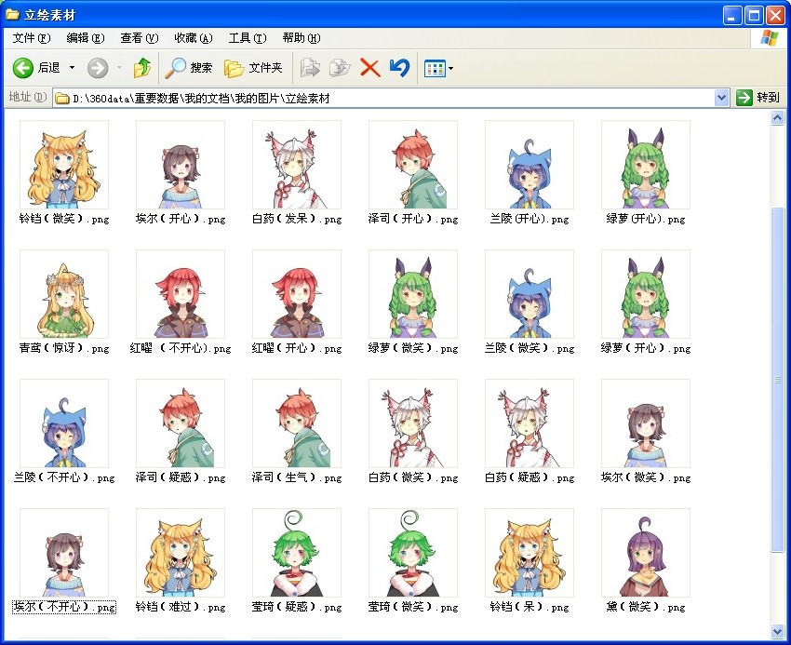791x645 pixels.
Task: Select the 白药(发呆).png thumbnail
Action: [297, 165]
